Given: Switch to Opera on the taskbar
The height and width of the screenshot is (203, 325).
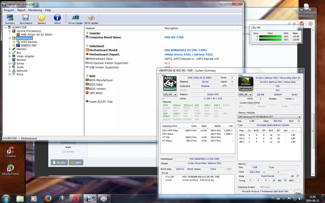Looking at the screenshot, I should pyautogui.click(x=76, y=198).
